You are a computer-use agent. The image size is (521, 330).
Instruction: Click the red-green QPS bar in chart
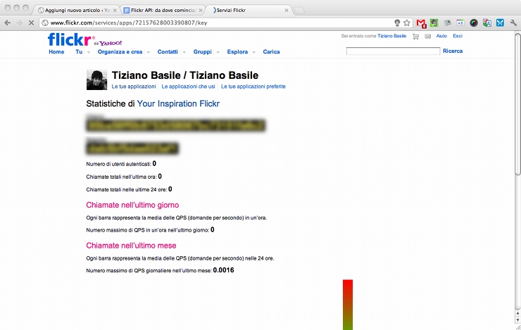[348, 305]
